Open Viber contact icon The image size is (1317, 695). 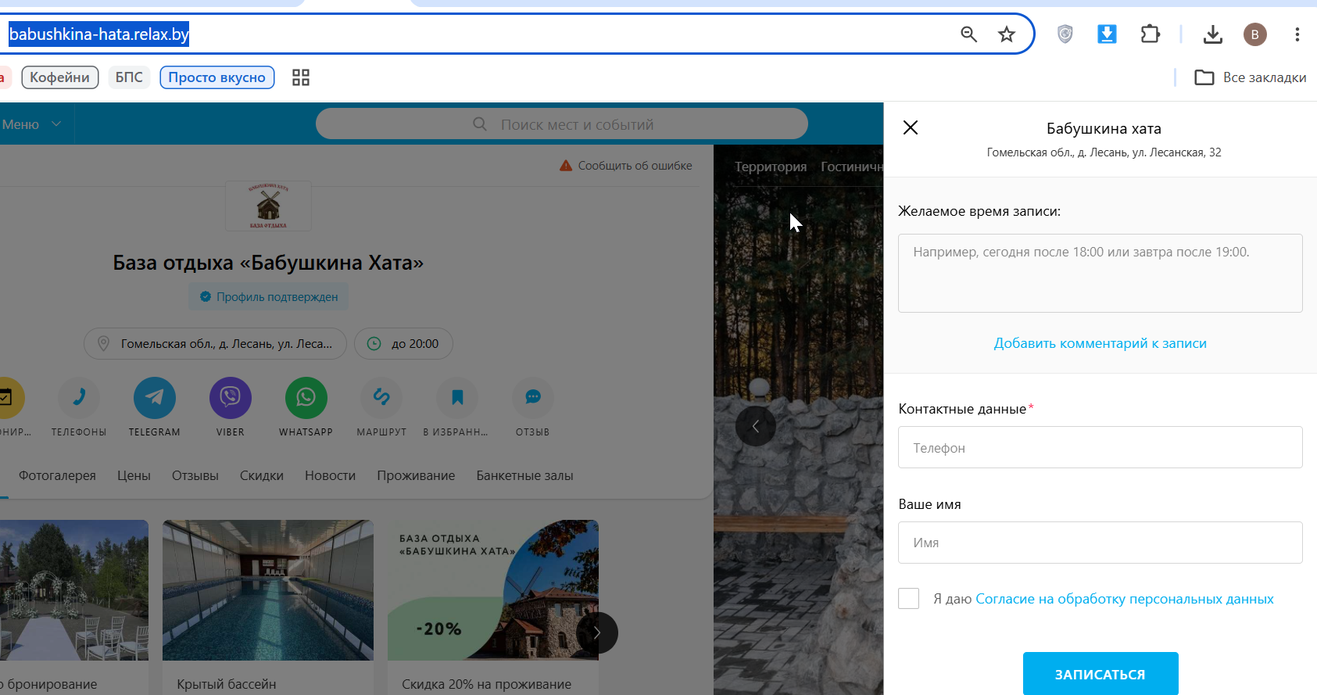(x=231, y=398)
